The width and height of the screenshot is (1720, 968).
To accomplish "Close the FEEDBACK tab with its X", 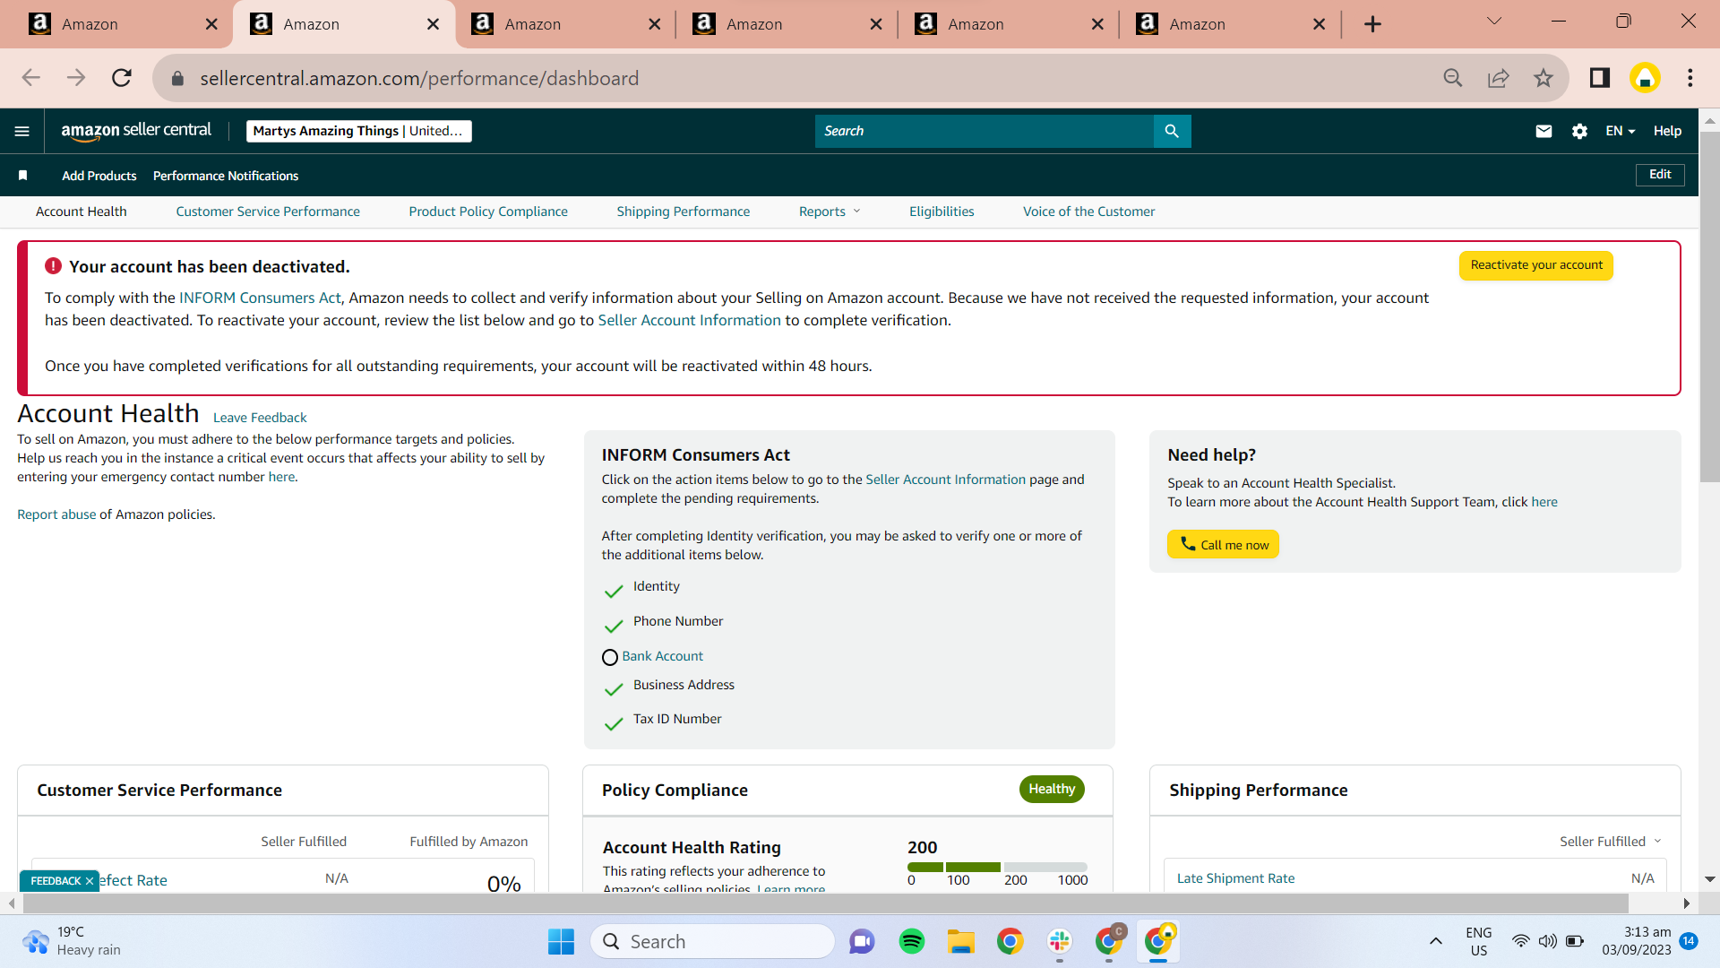I will (90, 881).
